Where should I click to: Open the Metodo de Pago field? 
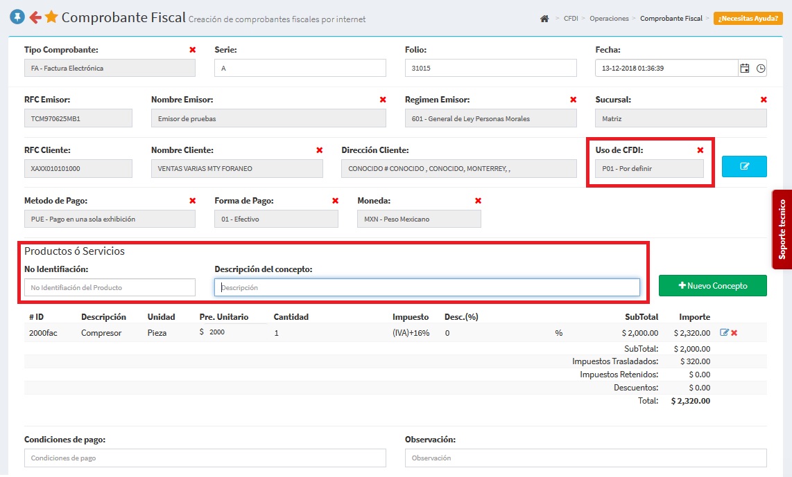click(x=110, y=219)
